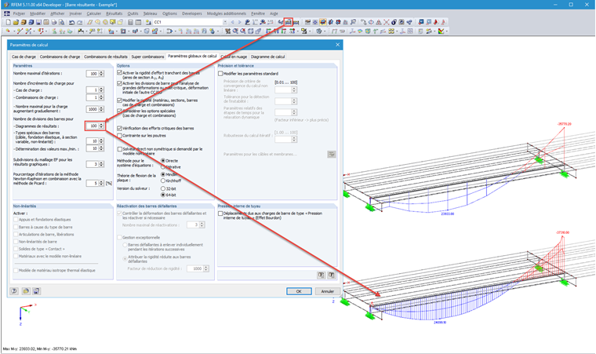
Task: Click the save-as-default disk icon in dialog
Action: tap(37, 291)
